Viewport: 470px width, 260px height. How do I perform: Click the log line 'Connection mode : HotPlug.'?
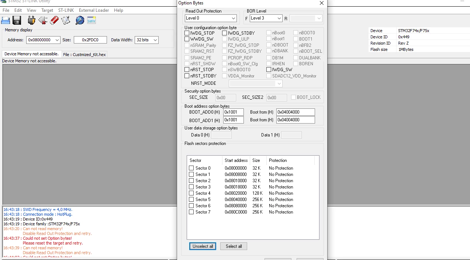point(38,214)
